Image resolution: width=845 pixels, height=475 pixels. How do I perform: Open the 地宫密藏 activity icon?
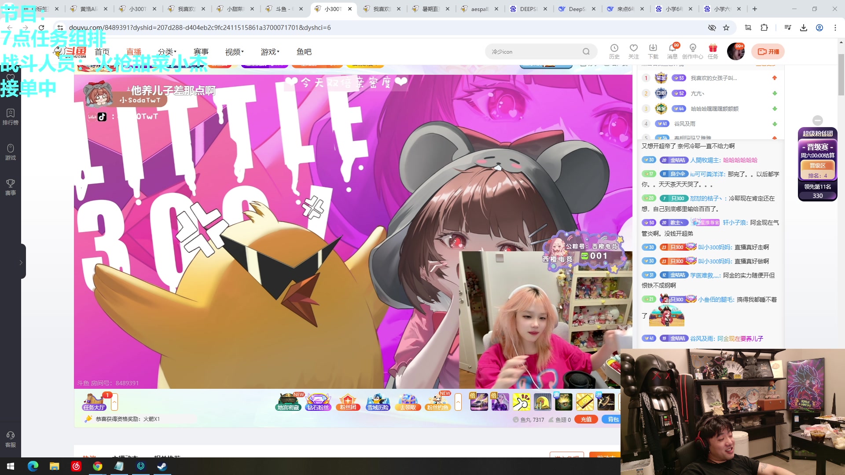click(x=288, y=402)
